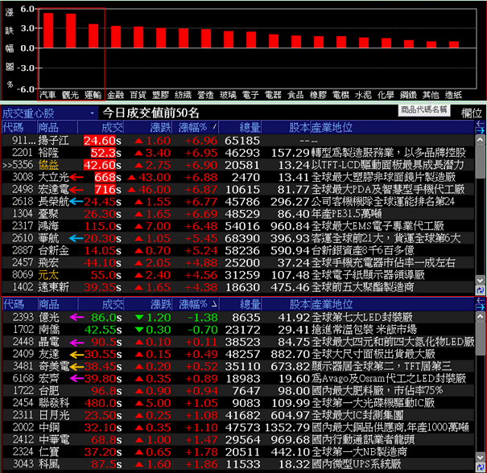Sort lower table by 漲幅% ascending header
This screenshot has height=473, width=487.
tap(196, 304)
